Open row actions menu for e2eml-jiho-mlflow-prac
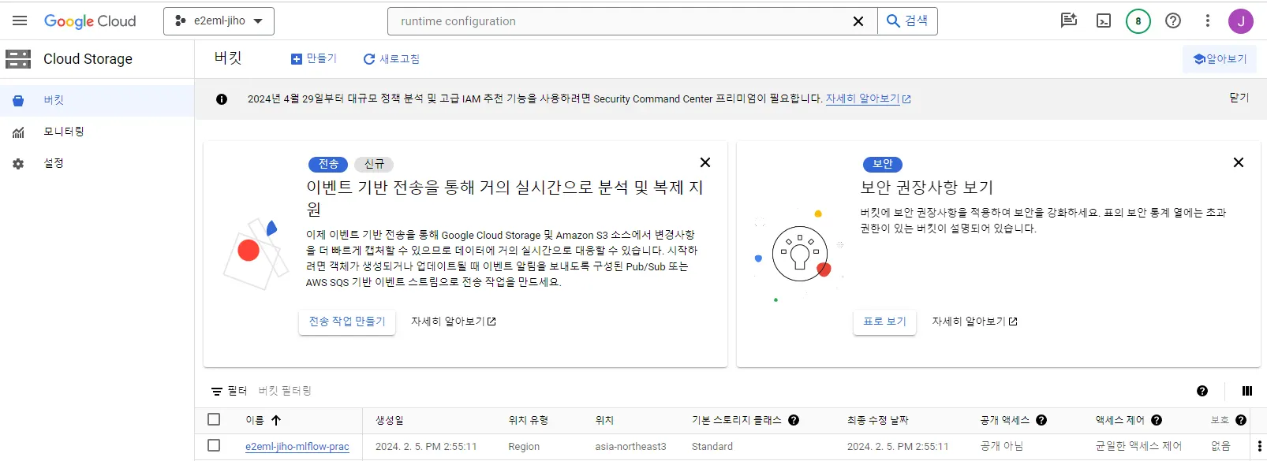 (x=1259, y=446)
